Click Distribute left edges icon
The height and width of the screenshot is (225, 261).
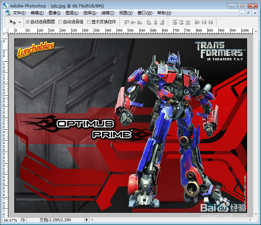197,22
